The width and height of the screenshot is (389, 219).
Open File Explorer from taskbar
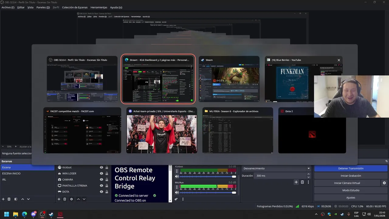[x=15, y=214]
